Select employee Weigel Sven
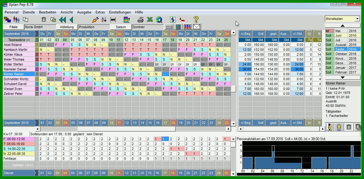The height and width of the screenshot is (179, 364). (19, 89)
